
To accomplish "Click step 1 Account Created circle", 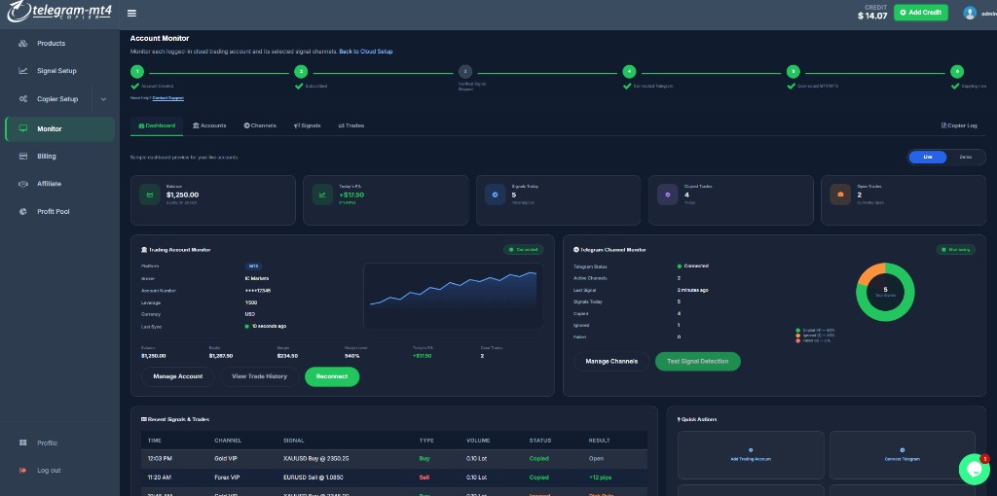I will click(137, 72).
